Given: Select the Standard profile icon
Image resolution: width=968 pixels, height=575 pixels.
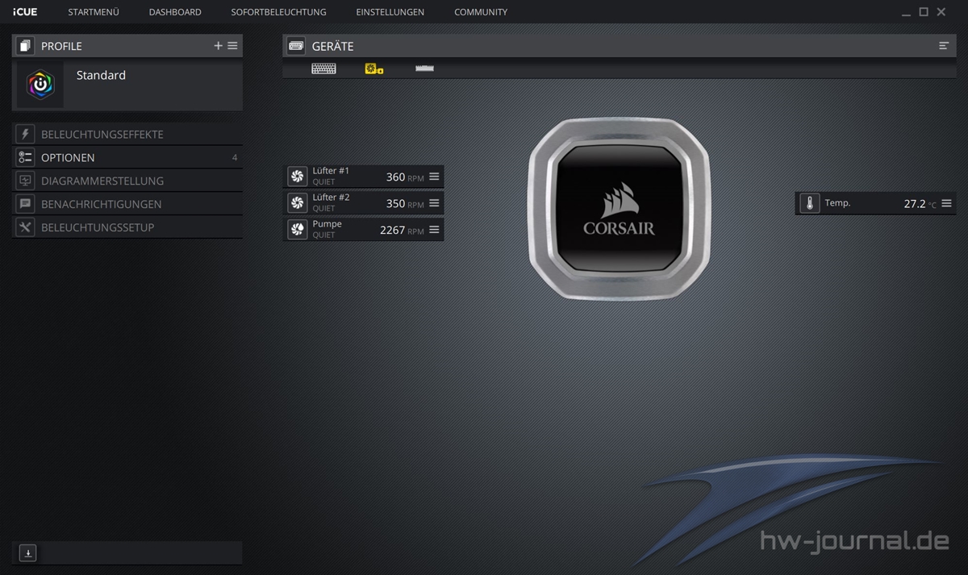Looking at the screenshot, I should pos(40,85).
